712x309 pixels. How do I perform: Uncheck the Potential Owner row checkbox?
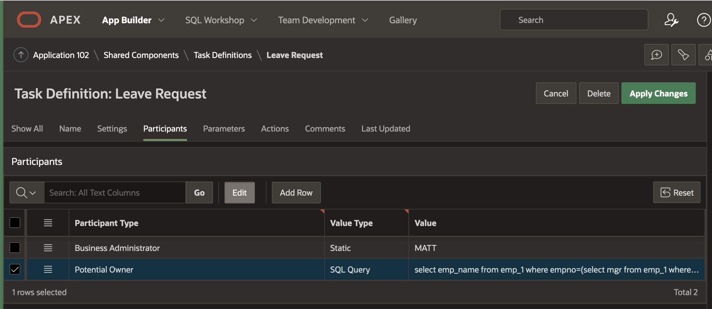tap(15, 270)
